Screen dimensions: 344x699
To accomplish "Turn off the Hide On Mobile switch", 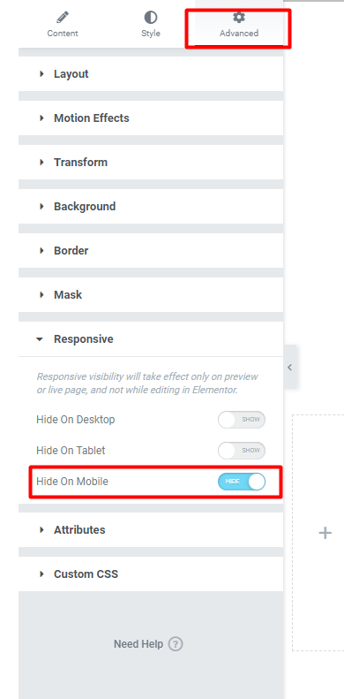I will click(241, 482).
